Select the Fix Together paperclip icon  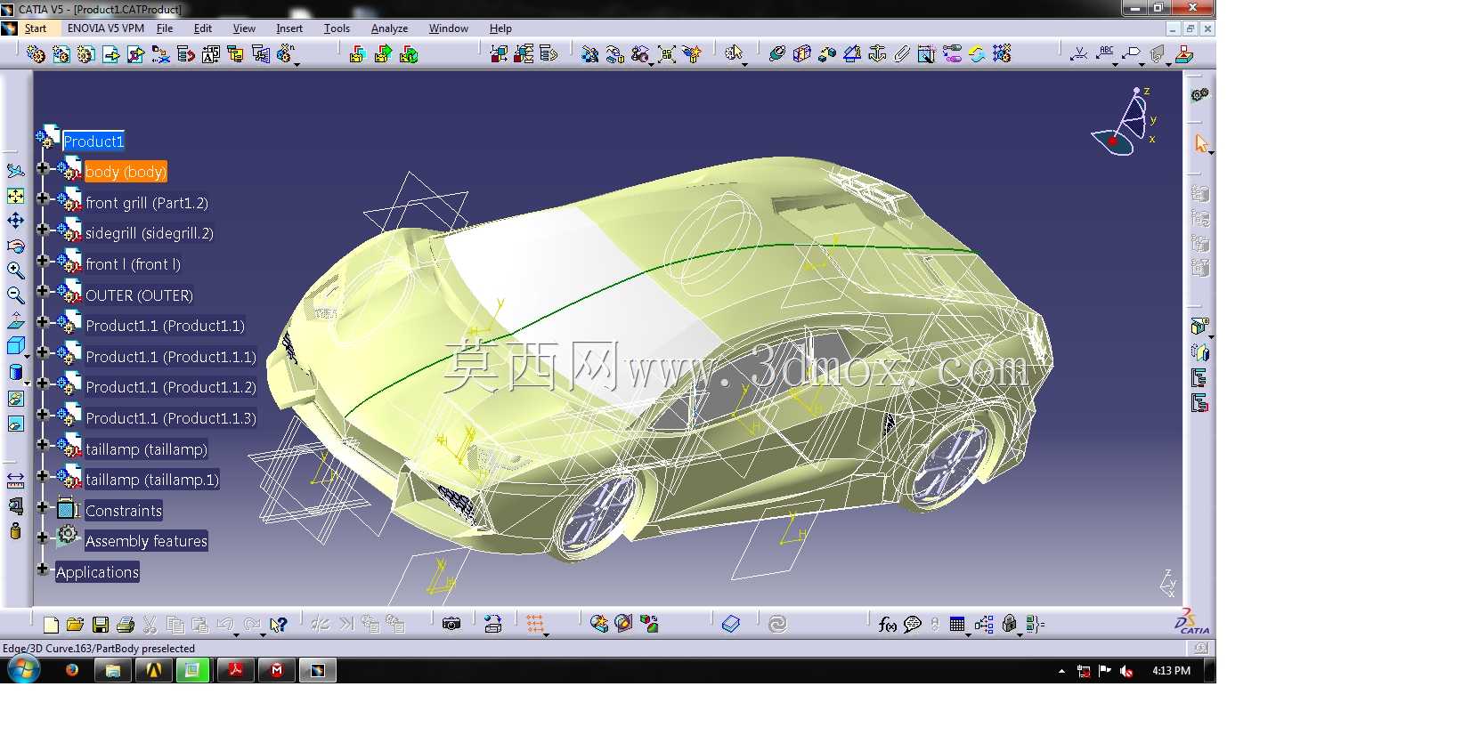point(901,54)
